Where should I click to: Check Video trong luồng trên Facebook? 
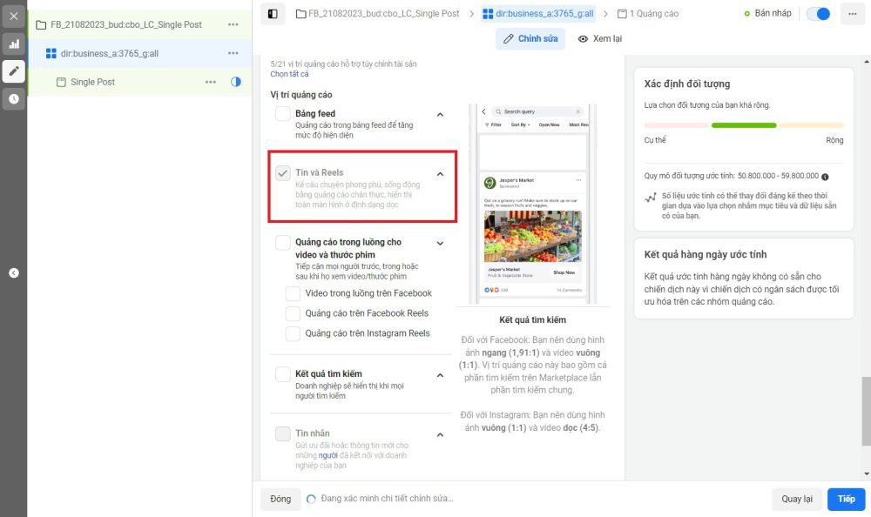[293, 294]
